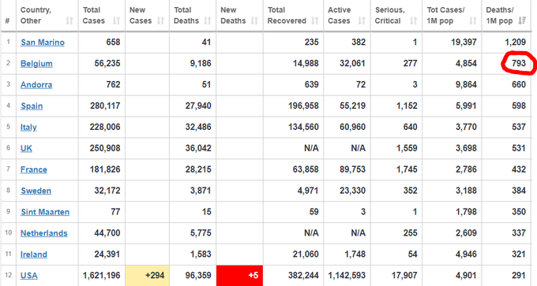Select Italy total recovered 134,560
Screen dimensions: 537x286
coord(303,127)
